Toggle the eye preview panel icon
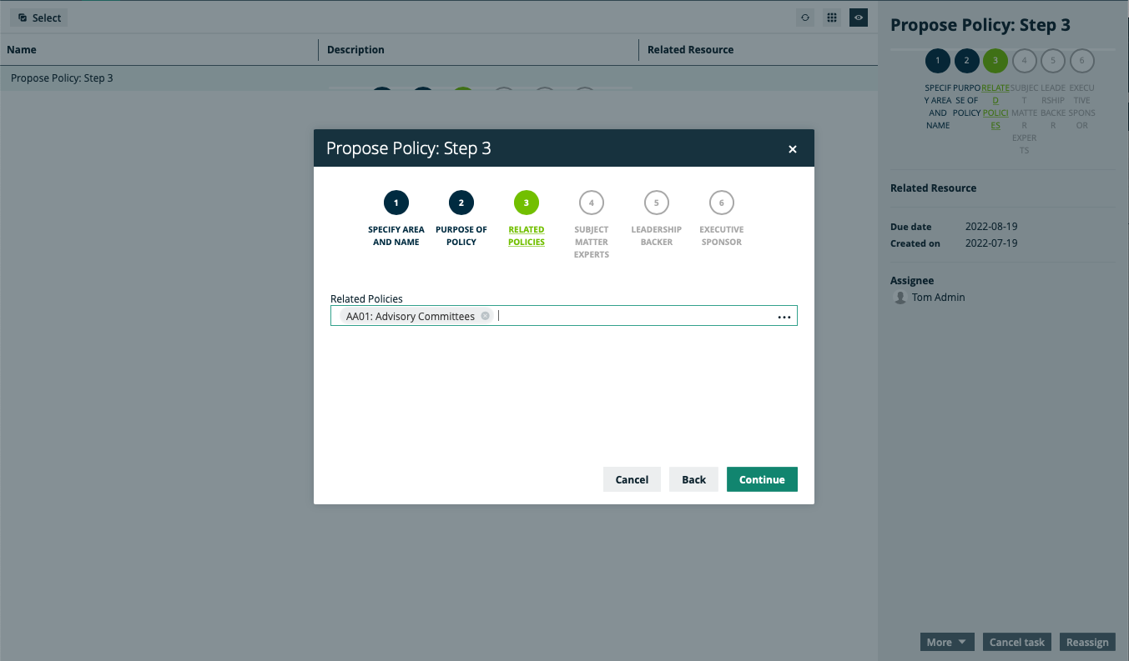1129x661 pixels. (x=859, y=18)
